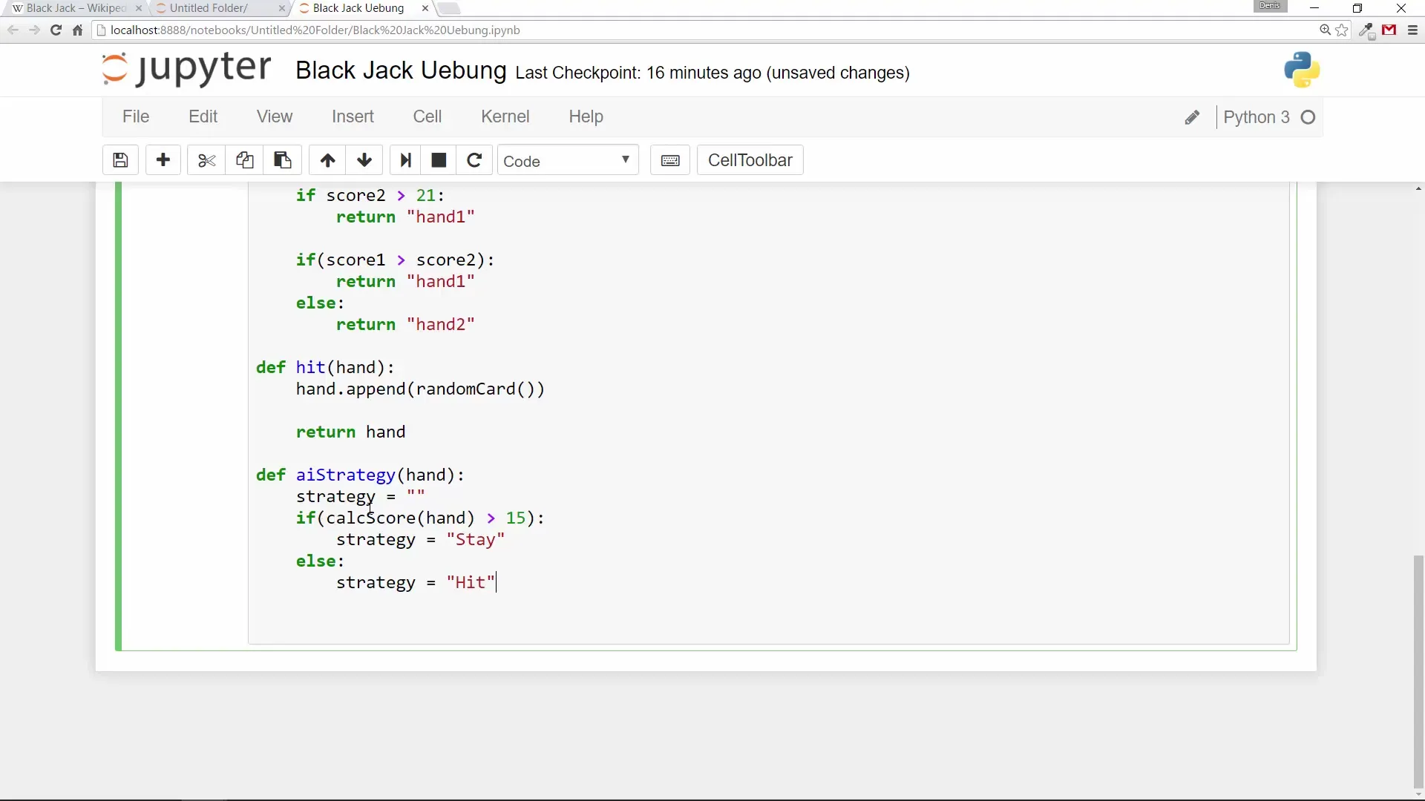Click the browser address bar URL
This screenshot has width=1425, height=801.
(x=315, y=30)
